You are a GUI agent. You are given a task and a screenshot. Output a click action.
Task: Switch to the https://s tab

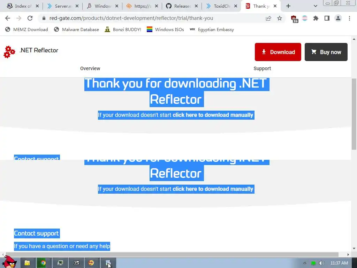pos(142,6)
